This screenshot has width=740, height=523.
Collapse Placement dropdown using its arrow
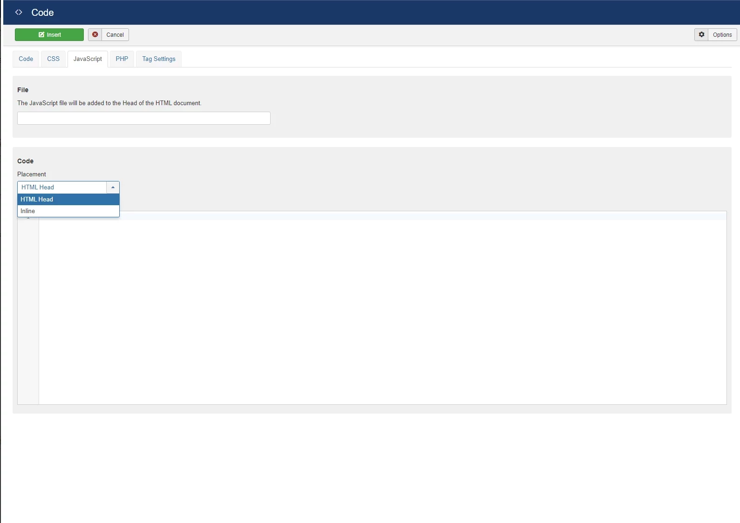113,187
